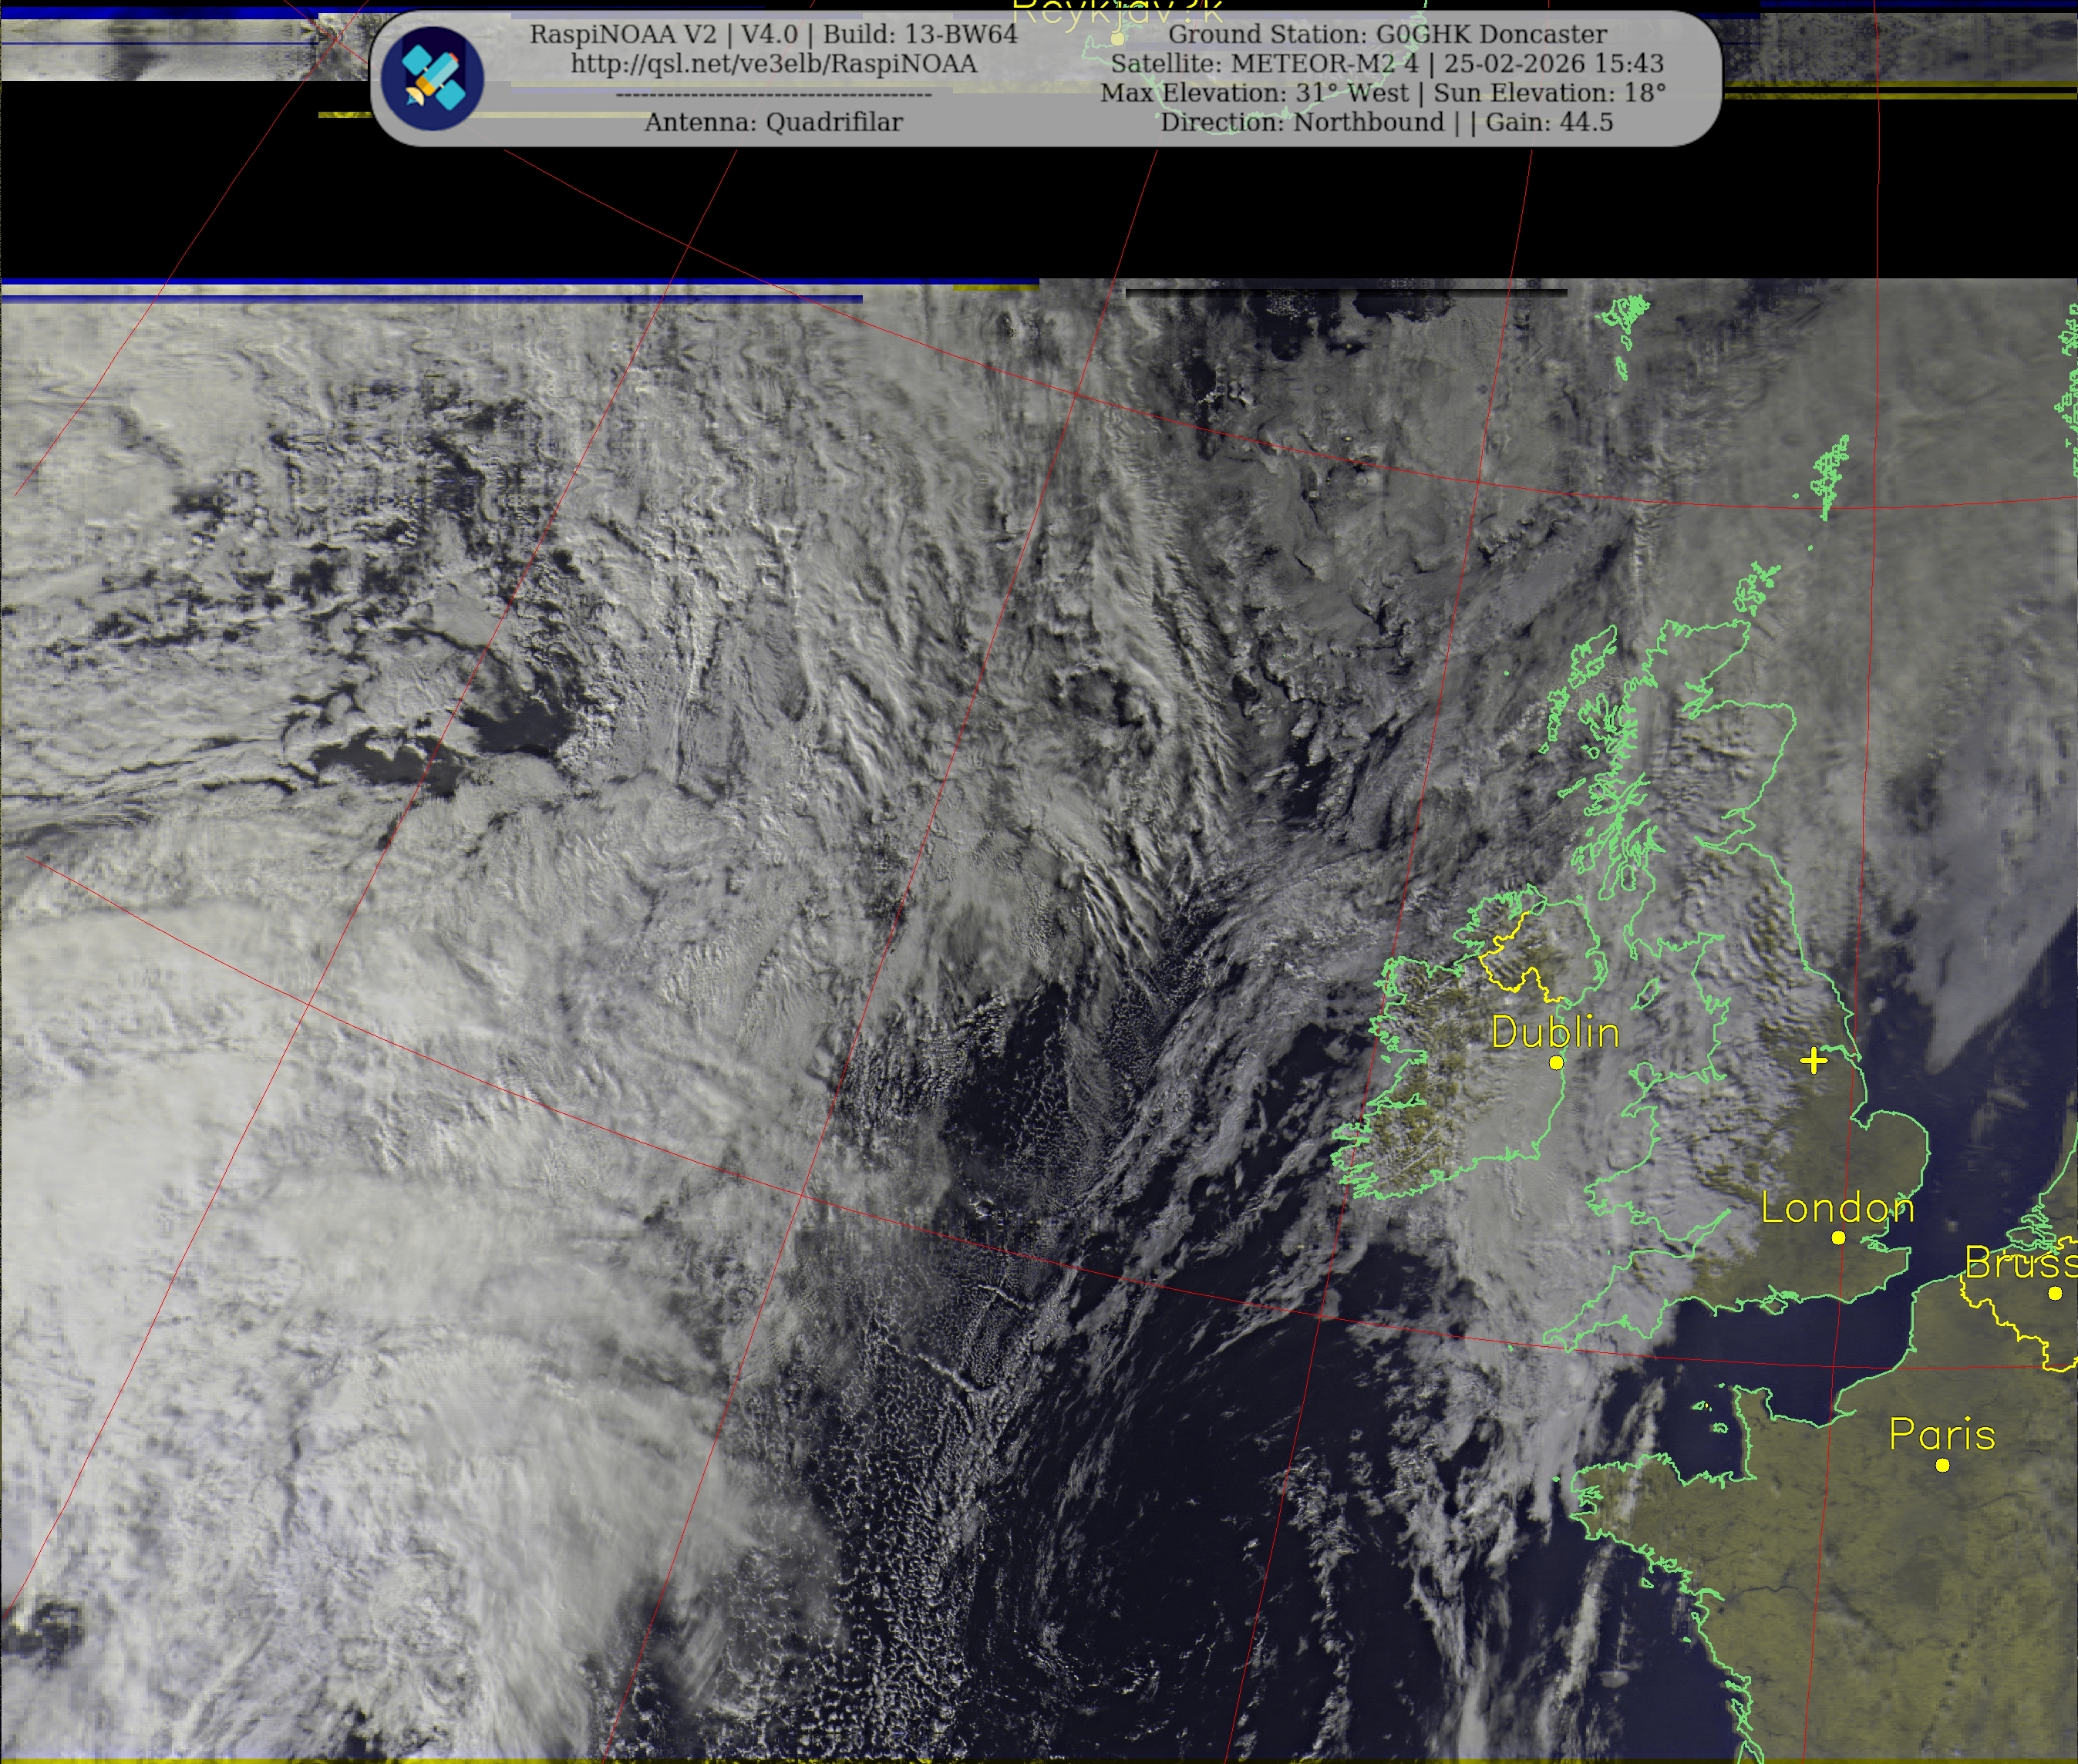The image size is (2078, 1764).
Task: Click the yellow Dublin city dot
Action: [1556, 1063]
